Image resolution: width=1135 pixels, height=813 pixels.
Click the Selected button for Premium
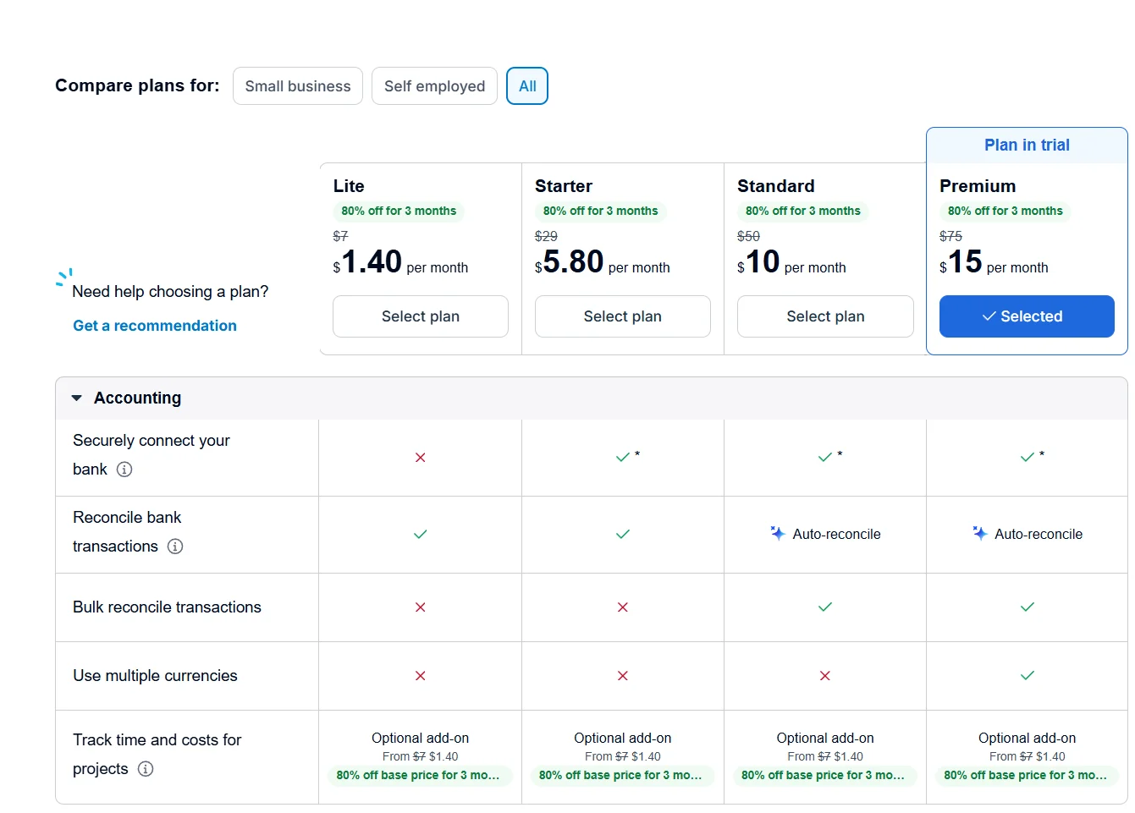(x=1027, y=316)
